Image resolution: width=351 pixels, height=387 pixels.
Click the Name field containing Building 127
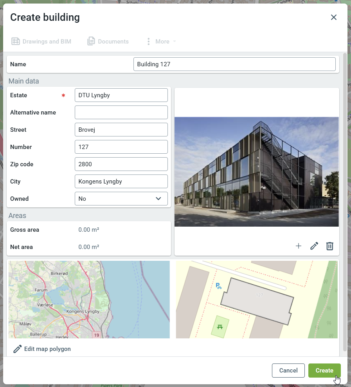click(234, 64)
